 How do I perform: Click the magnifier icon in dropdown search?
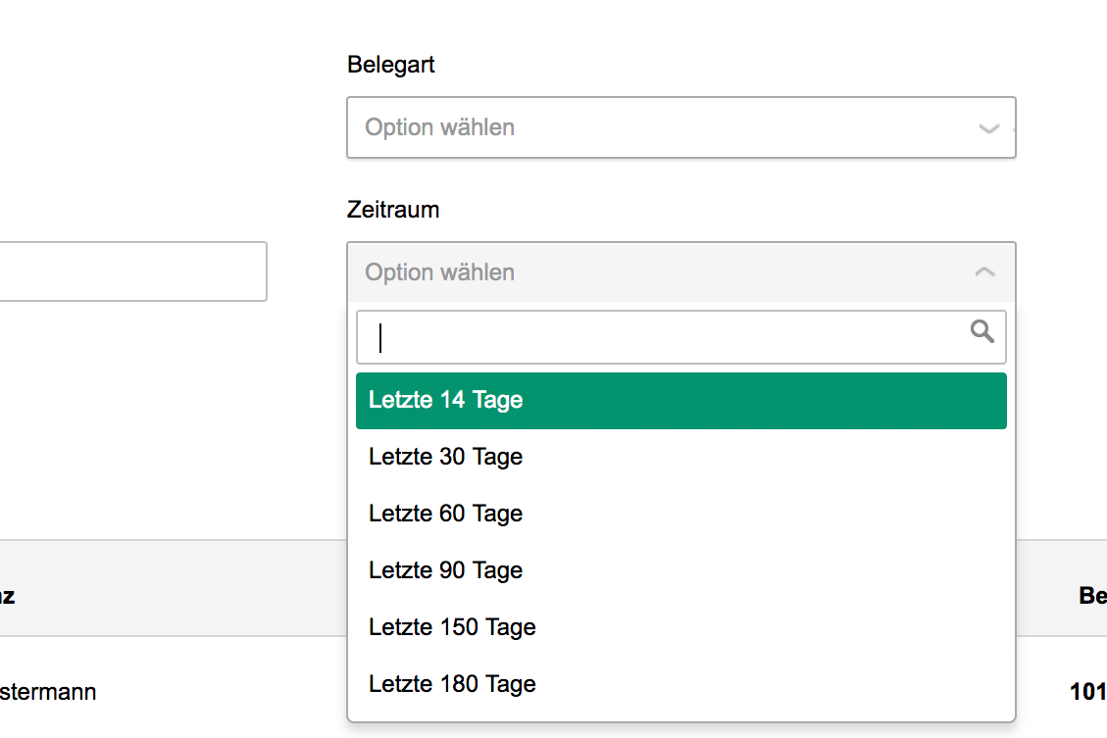981,331
